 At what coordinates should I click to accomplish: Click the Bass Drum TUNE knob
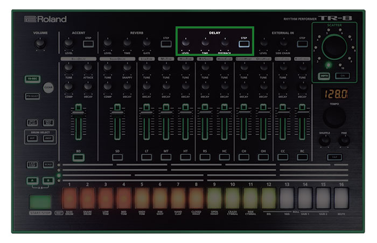[x=69, y=68]
